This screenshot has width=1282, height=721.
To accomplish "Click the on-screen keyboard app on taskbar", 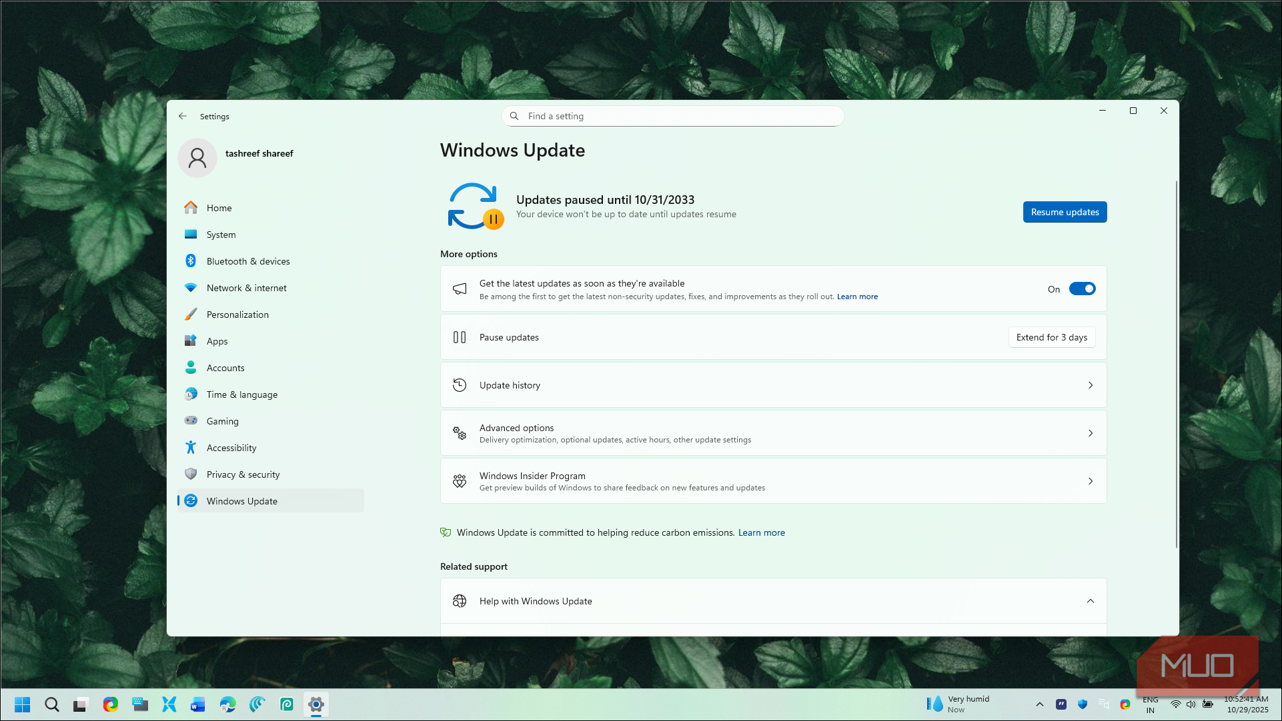I will coord(140,704).
